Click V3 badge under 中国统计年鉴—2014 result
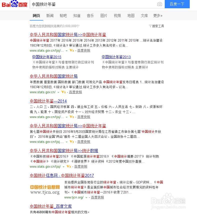Screen dimensions: 197x214 pos(72,117)
